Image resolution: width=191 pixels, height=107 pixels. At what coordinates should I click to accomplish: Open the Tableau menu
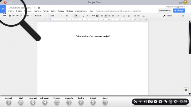(61, 11)
